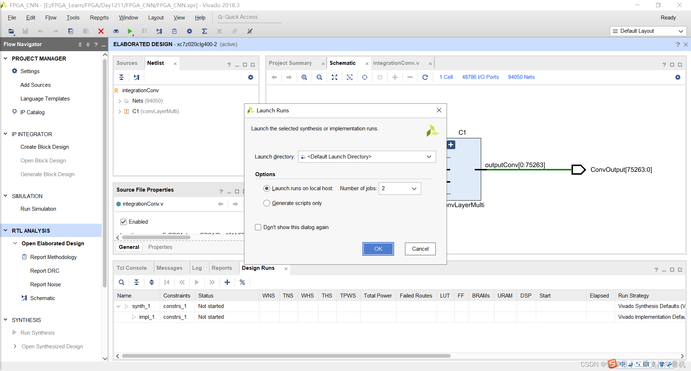Image resolution: width=691 pixels, height=371 pixels.
Task: Click Cancel in Launch Runs dialog
Action: tap(420, 249)
